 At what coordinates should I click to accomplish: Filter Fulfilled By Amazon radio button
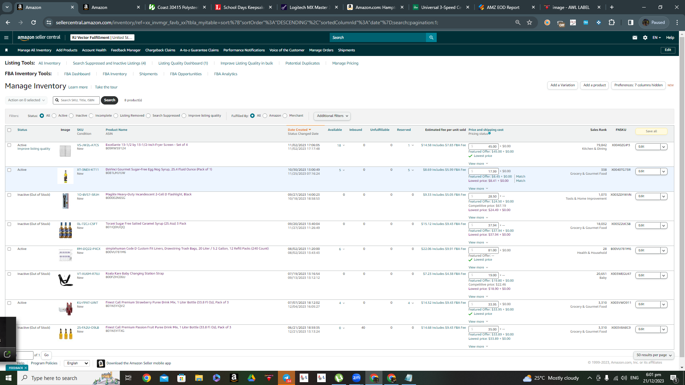pyautogui.click(x=265, y=116)
